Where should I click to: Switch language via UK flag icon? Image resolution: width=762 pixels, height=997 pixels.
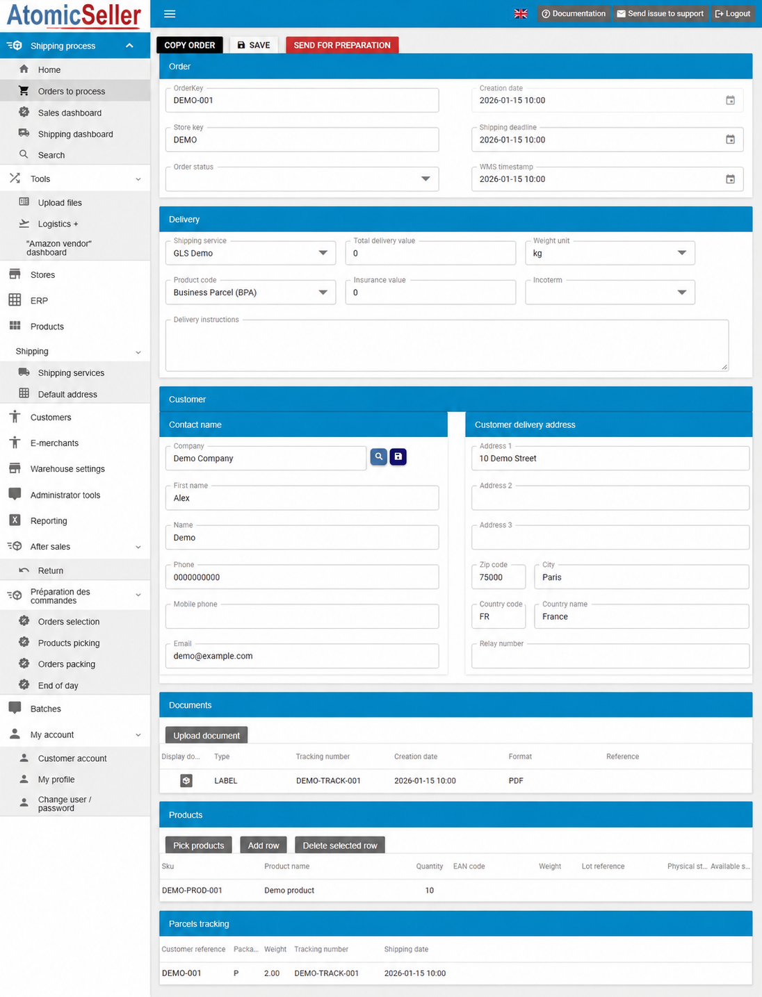pyautogui.click(x=521, y=14)
